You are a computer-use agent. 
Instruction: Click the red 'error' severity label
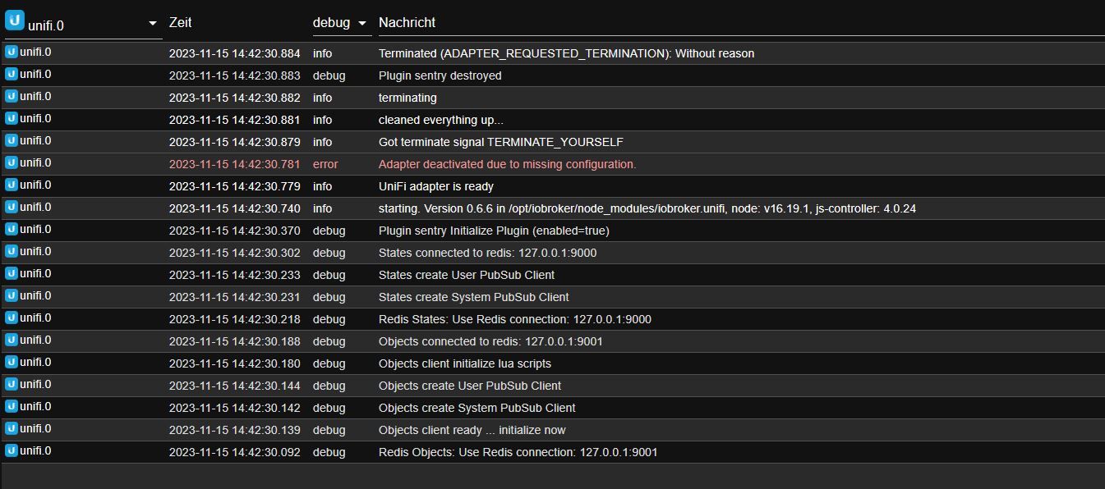(325, 164)
